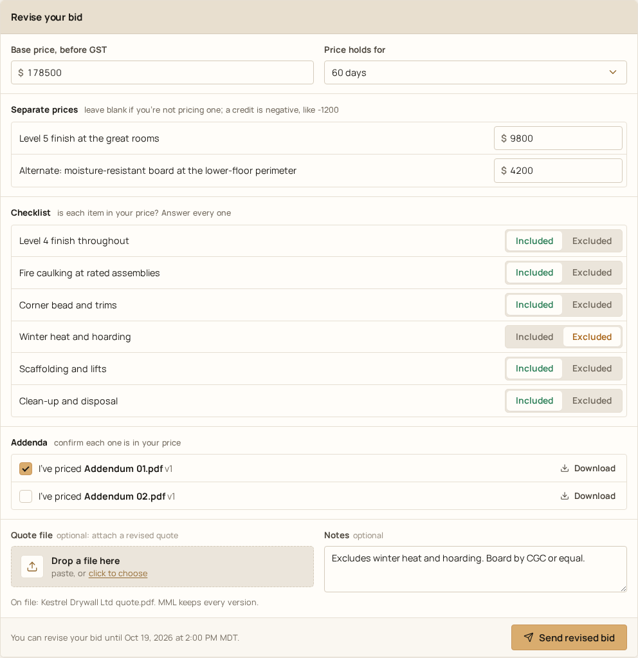
Task: Click the Fire caulking at rated assemblies label
Action: click(89, 273)
